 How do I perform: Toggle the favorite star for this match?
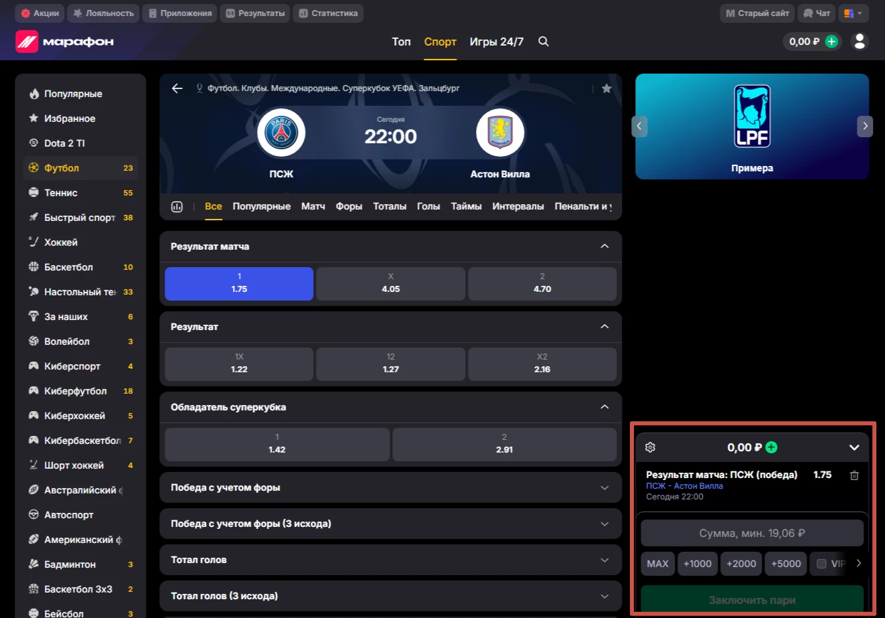607,88
